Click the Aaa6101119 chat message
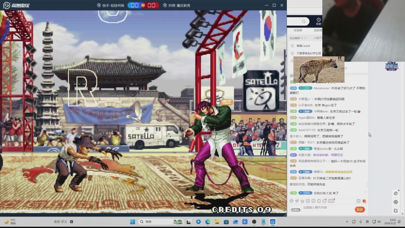405x228 pixels. [314, 130]
